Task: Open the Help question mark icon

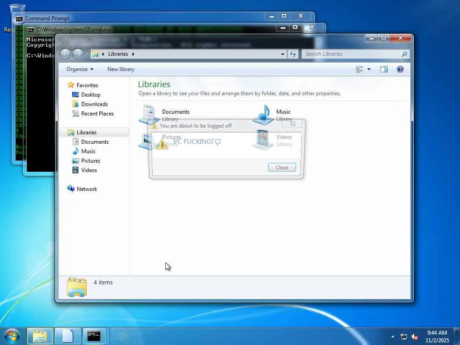Action: pyautogui.click(x=400, y=69)
